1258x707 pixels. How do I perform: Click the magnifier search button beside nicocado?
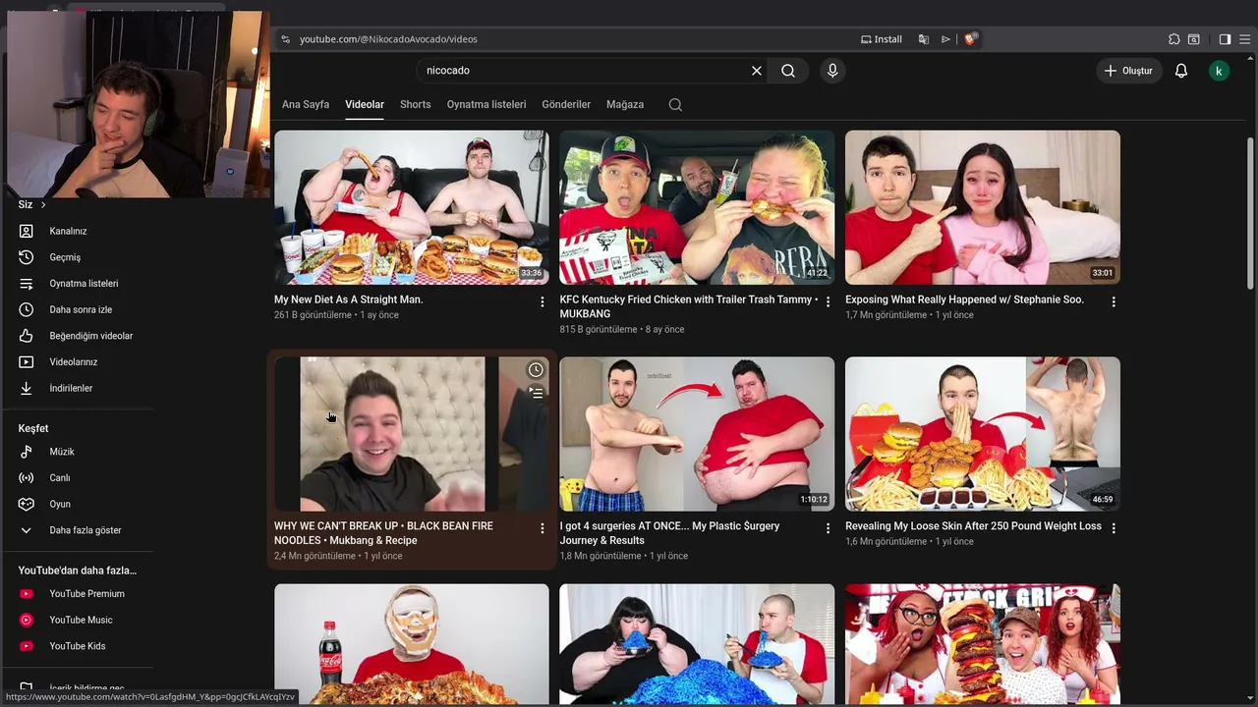click(788, 71)
